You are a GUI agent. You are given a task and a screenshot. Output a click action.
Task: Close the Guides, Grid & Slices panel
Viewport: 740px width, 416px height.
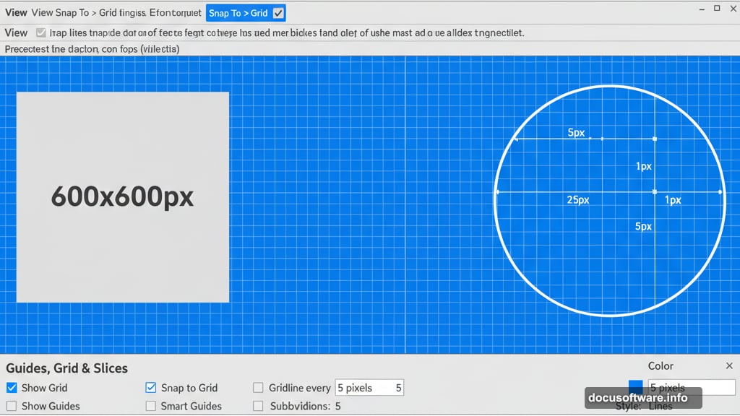click(x=729, y=365)
